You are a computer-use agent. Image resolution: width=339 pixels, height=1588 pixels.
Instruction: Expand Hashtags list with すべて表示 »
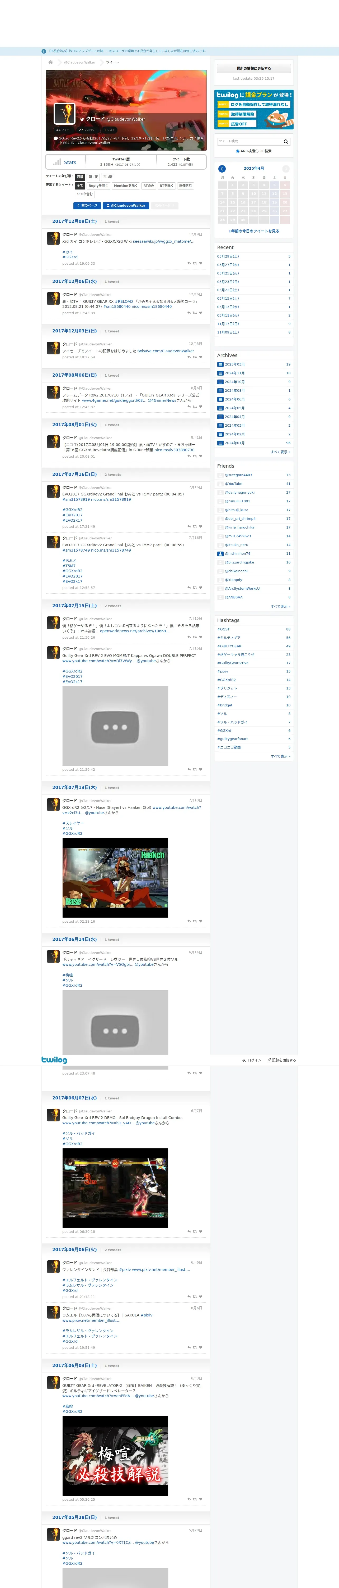(281, 756)
